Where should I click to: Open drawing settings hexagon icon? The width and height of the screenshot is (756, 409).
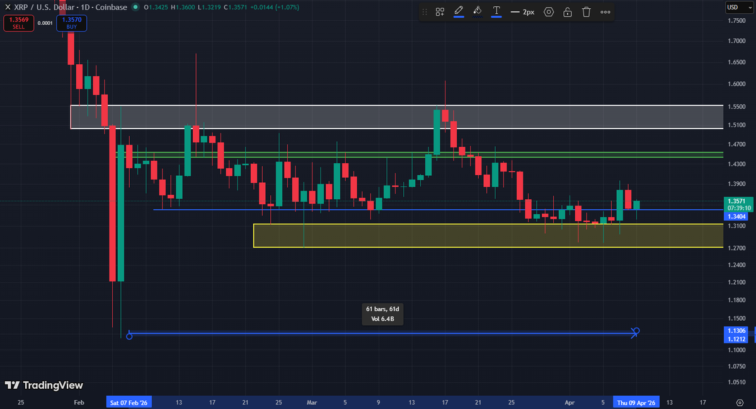(549, 11)
